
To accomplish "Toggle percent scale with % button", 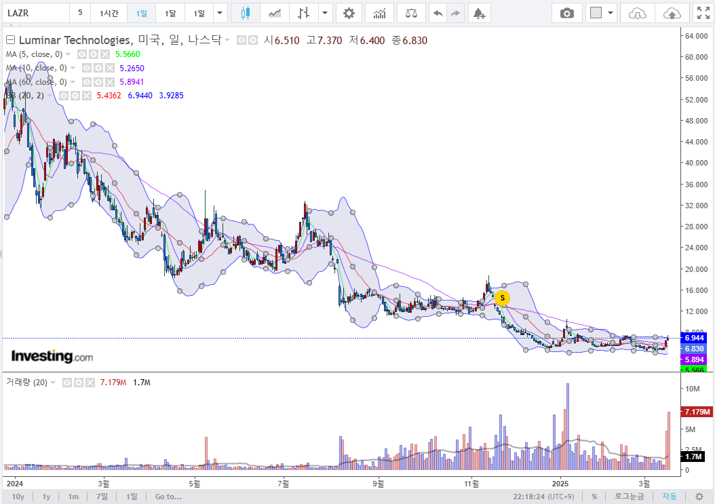I will tap(594, 497).
